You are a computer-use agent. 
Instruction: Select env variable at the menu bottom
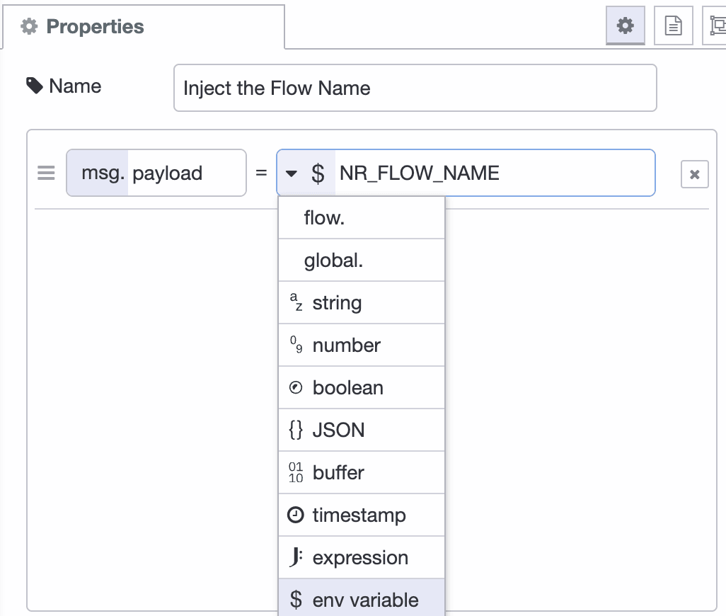point(361,599)
